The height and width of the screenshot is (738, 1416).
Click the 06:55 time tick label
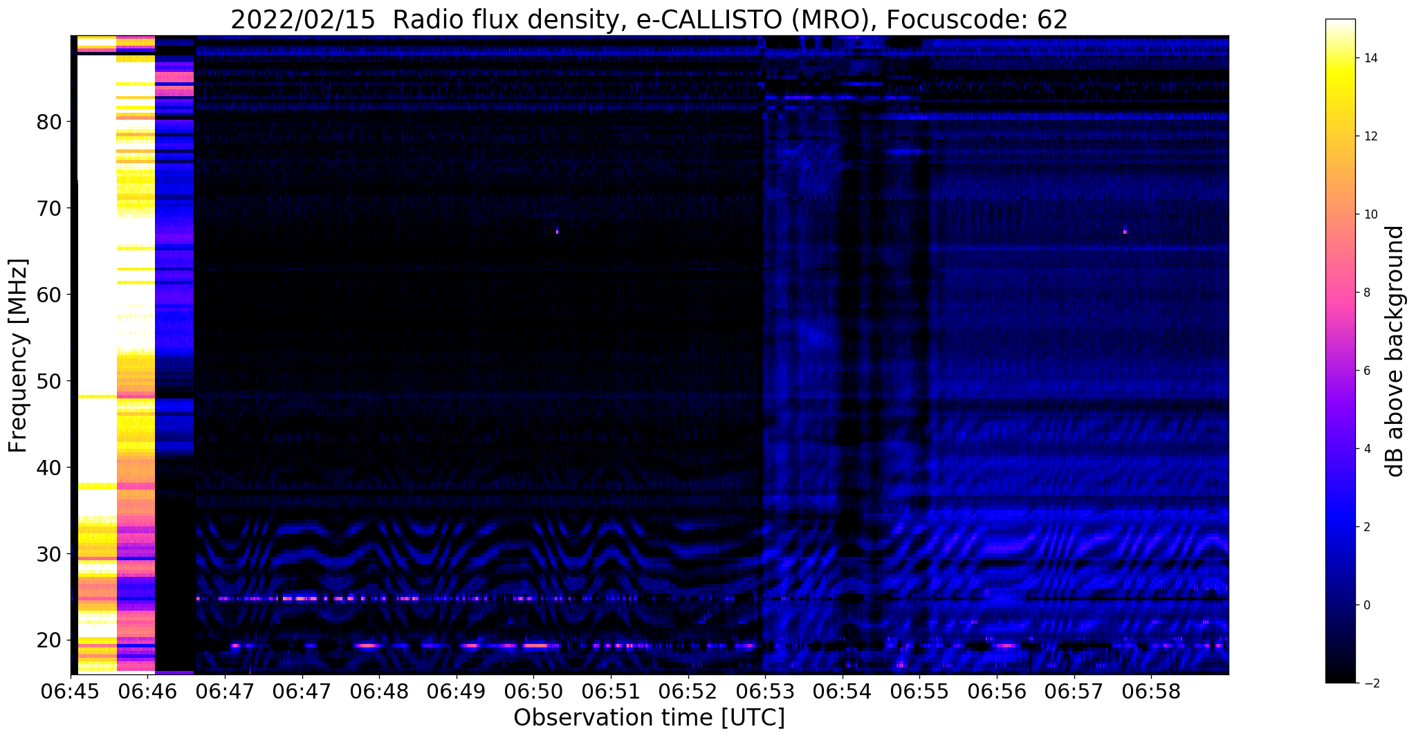tap(920, 691)
